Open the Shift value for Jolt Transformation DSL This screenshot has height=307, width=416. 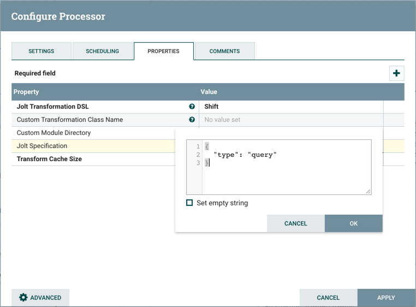pos(289,107)
